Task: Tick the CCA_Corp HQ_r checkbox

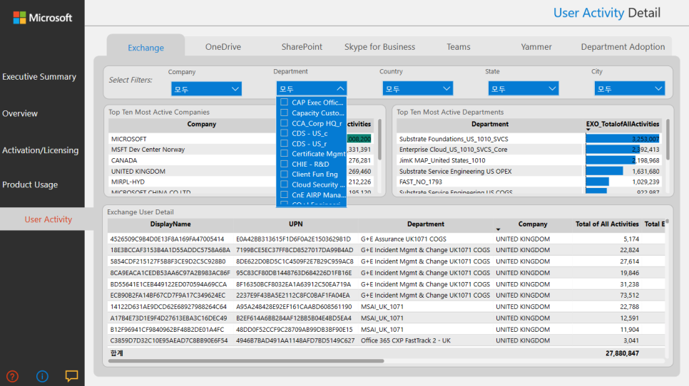Action: [x=285, y=123]
